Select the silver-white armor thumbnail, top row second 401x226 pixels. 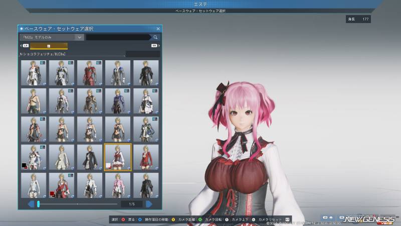[61, 73]
